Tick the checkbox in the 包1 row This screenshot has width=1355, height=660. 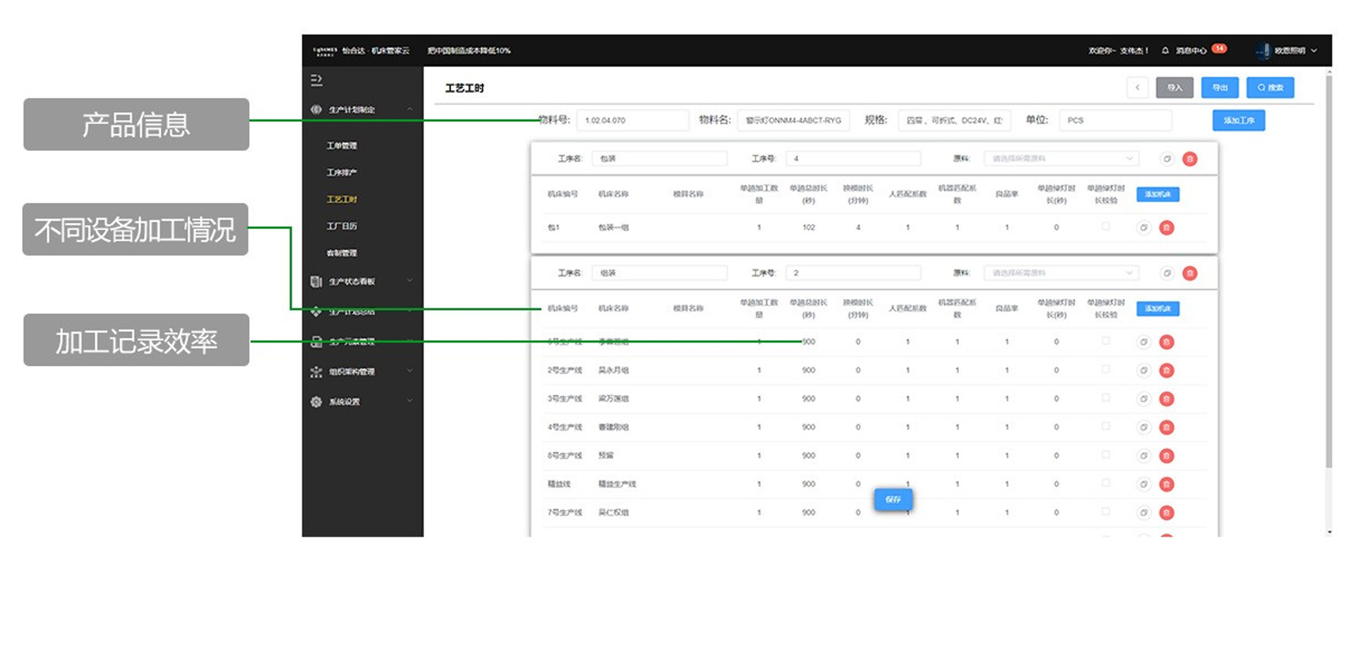tap(1106, 227)
